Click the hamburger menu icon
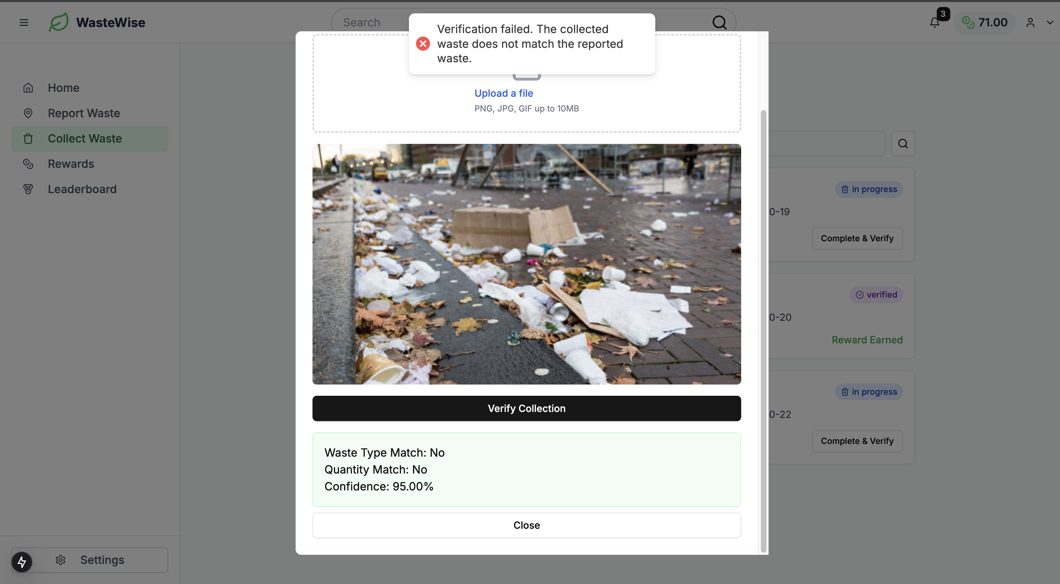Image resolution: width=1060 pixels, height=584 pixels. click(24, 22)
